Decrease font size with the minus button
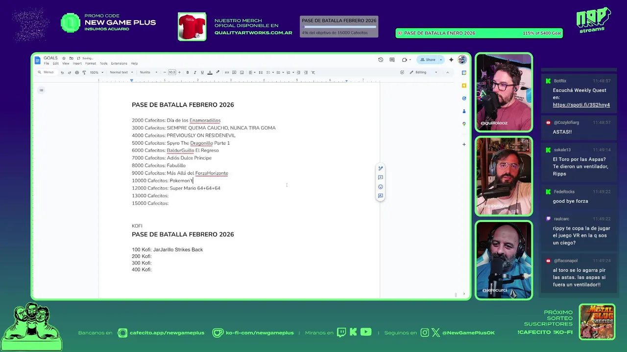 (165, 72)
